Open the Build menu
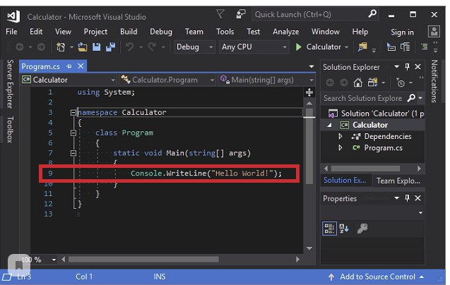 pyautogui.click(x=129, y=32)
